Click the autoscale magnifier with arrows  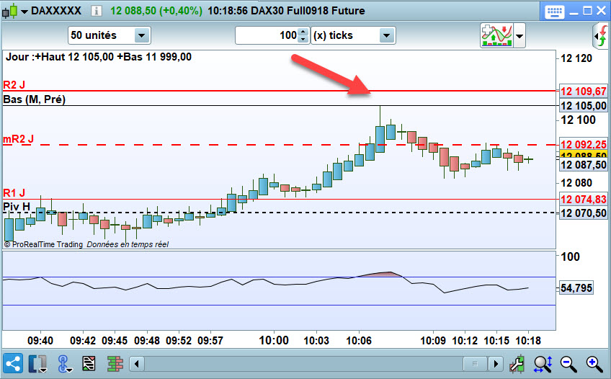(x=543, y=364)
